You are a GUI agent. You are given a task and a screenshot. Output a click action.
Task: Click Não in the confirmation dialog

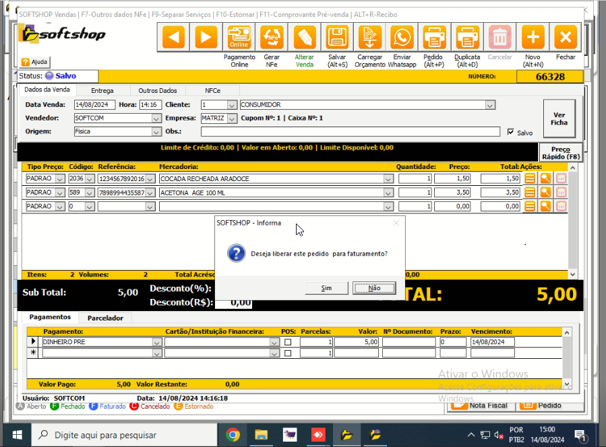pos(374,288)
